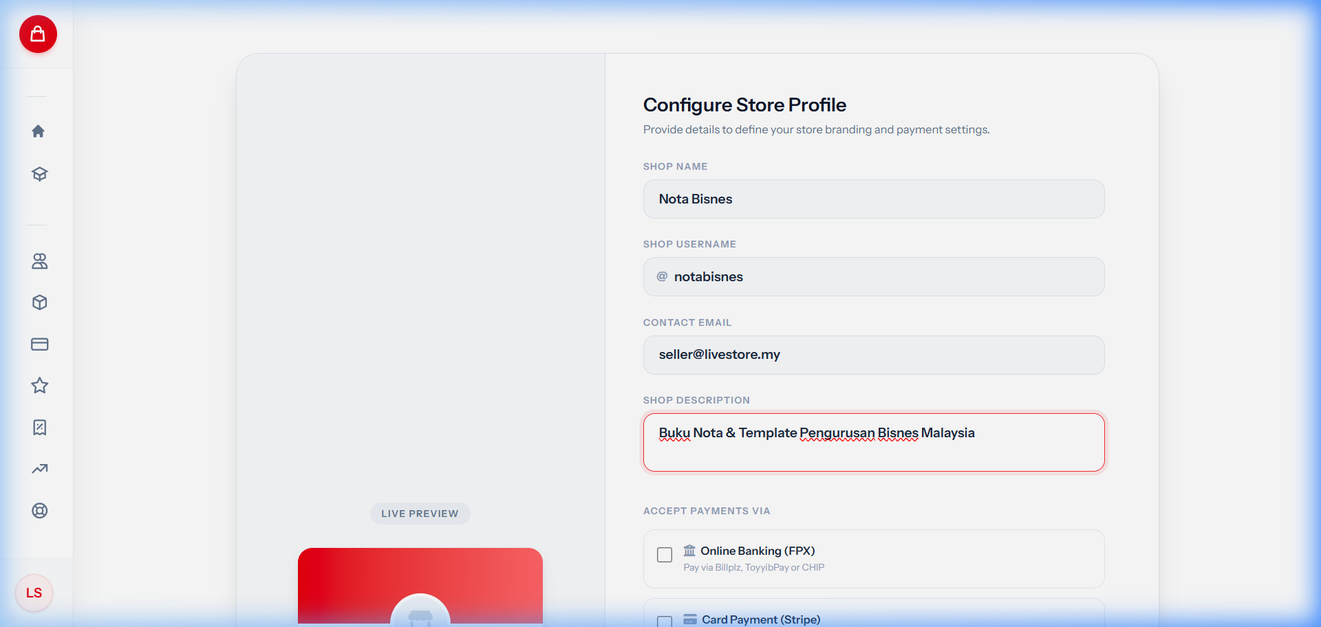
Task: Edit the Contact Email field
Action: click(x=874, y=355)
